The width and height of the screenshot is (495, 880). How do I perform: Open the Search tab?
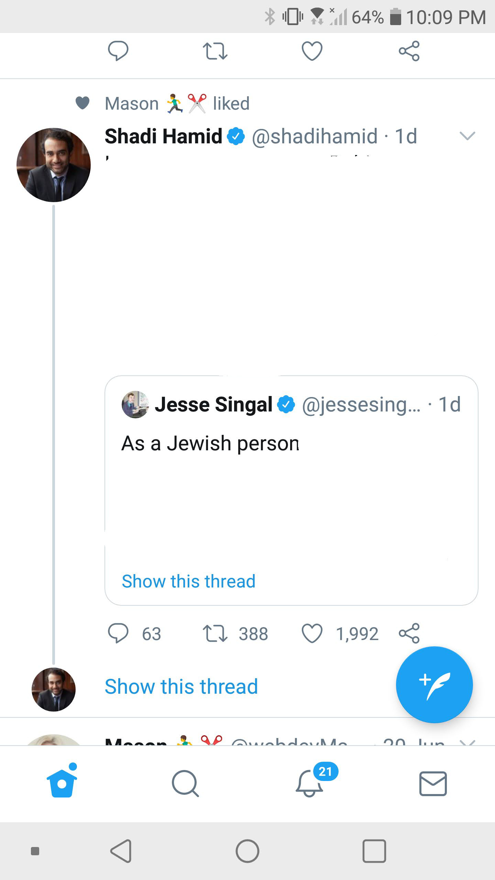point(185,783)
